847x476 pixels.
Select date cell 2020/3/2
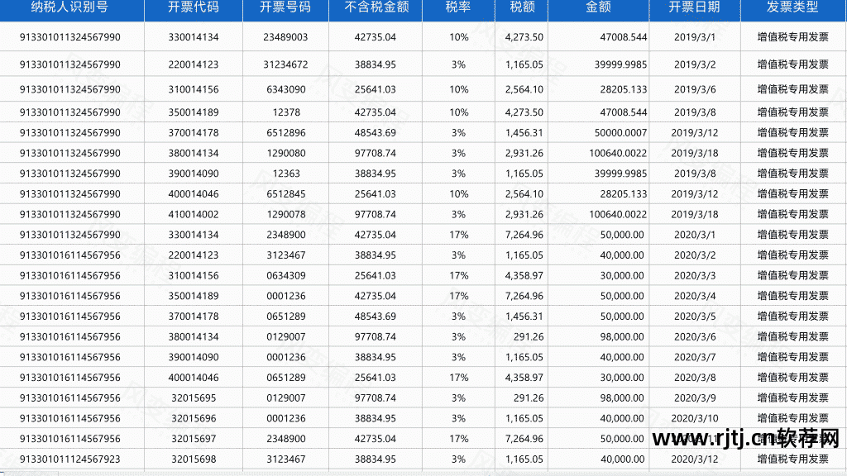point(695,255)
